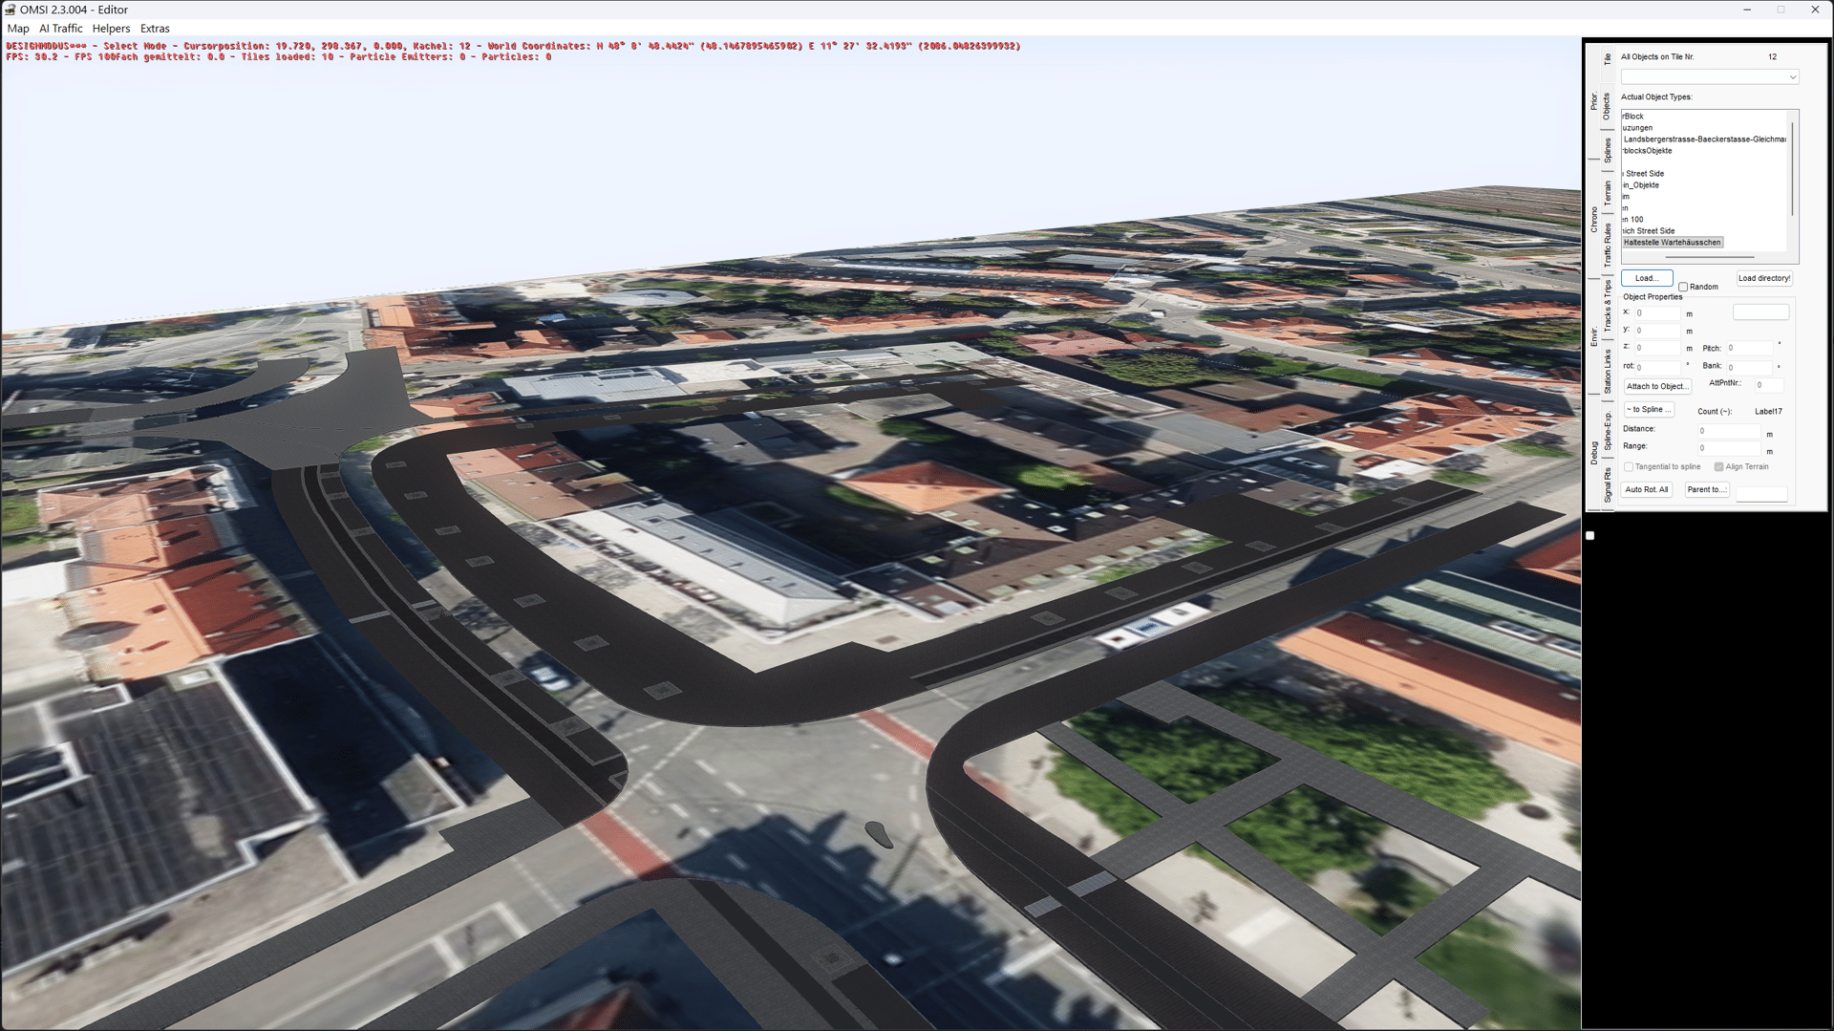Click the Distance input field
The height and width of the screenshot is (1031, 1834).
click(1728, 431)
